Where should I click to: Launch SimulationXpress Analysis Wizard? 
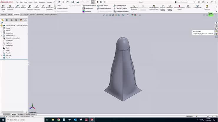pos(153,7)
